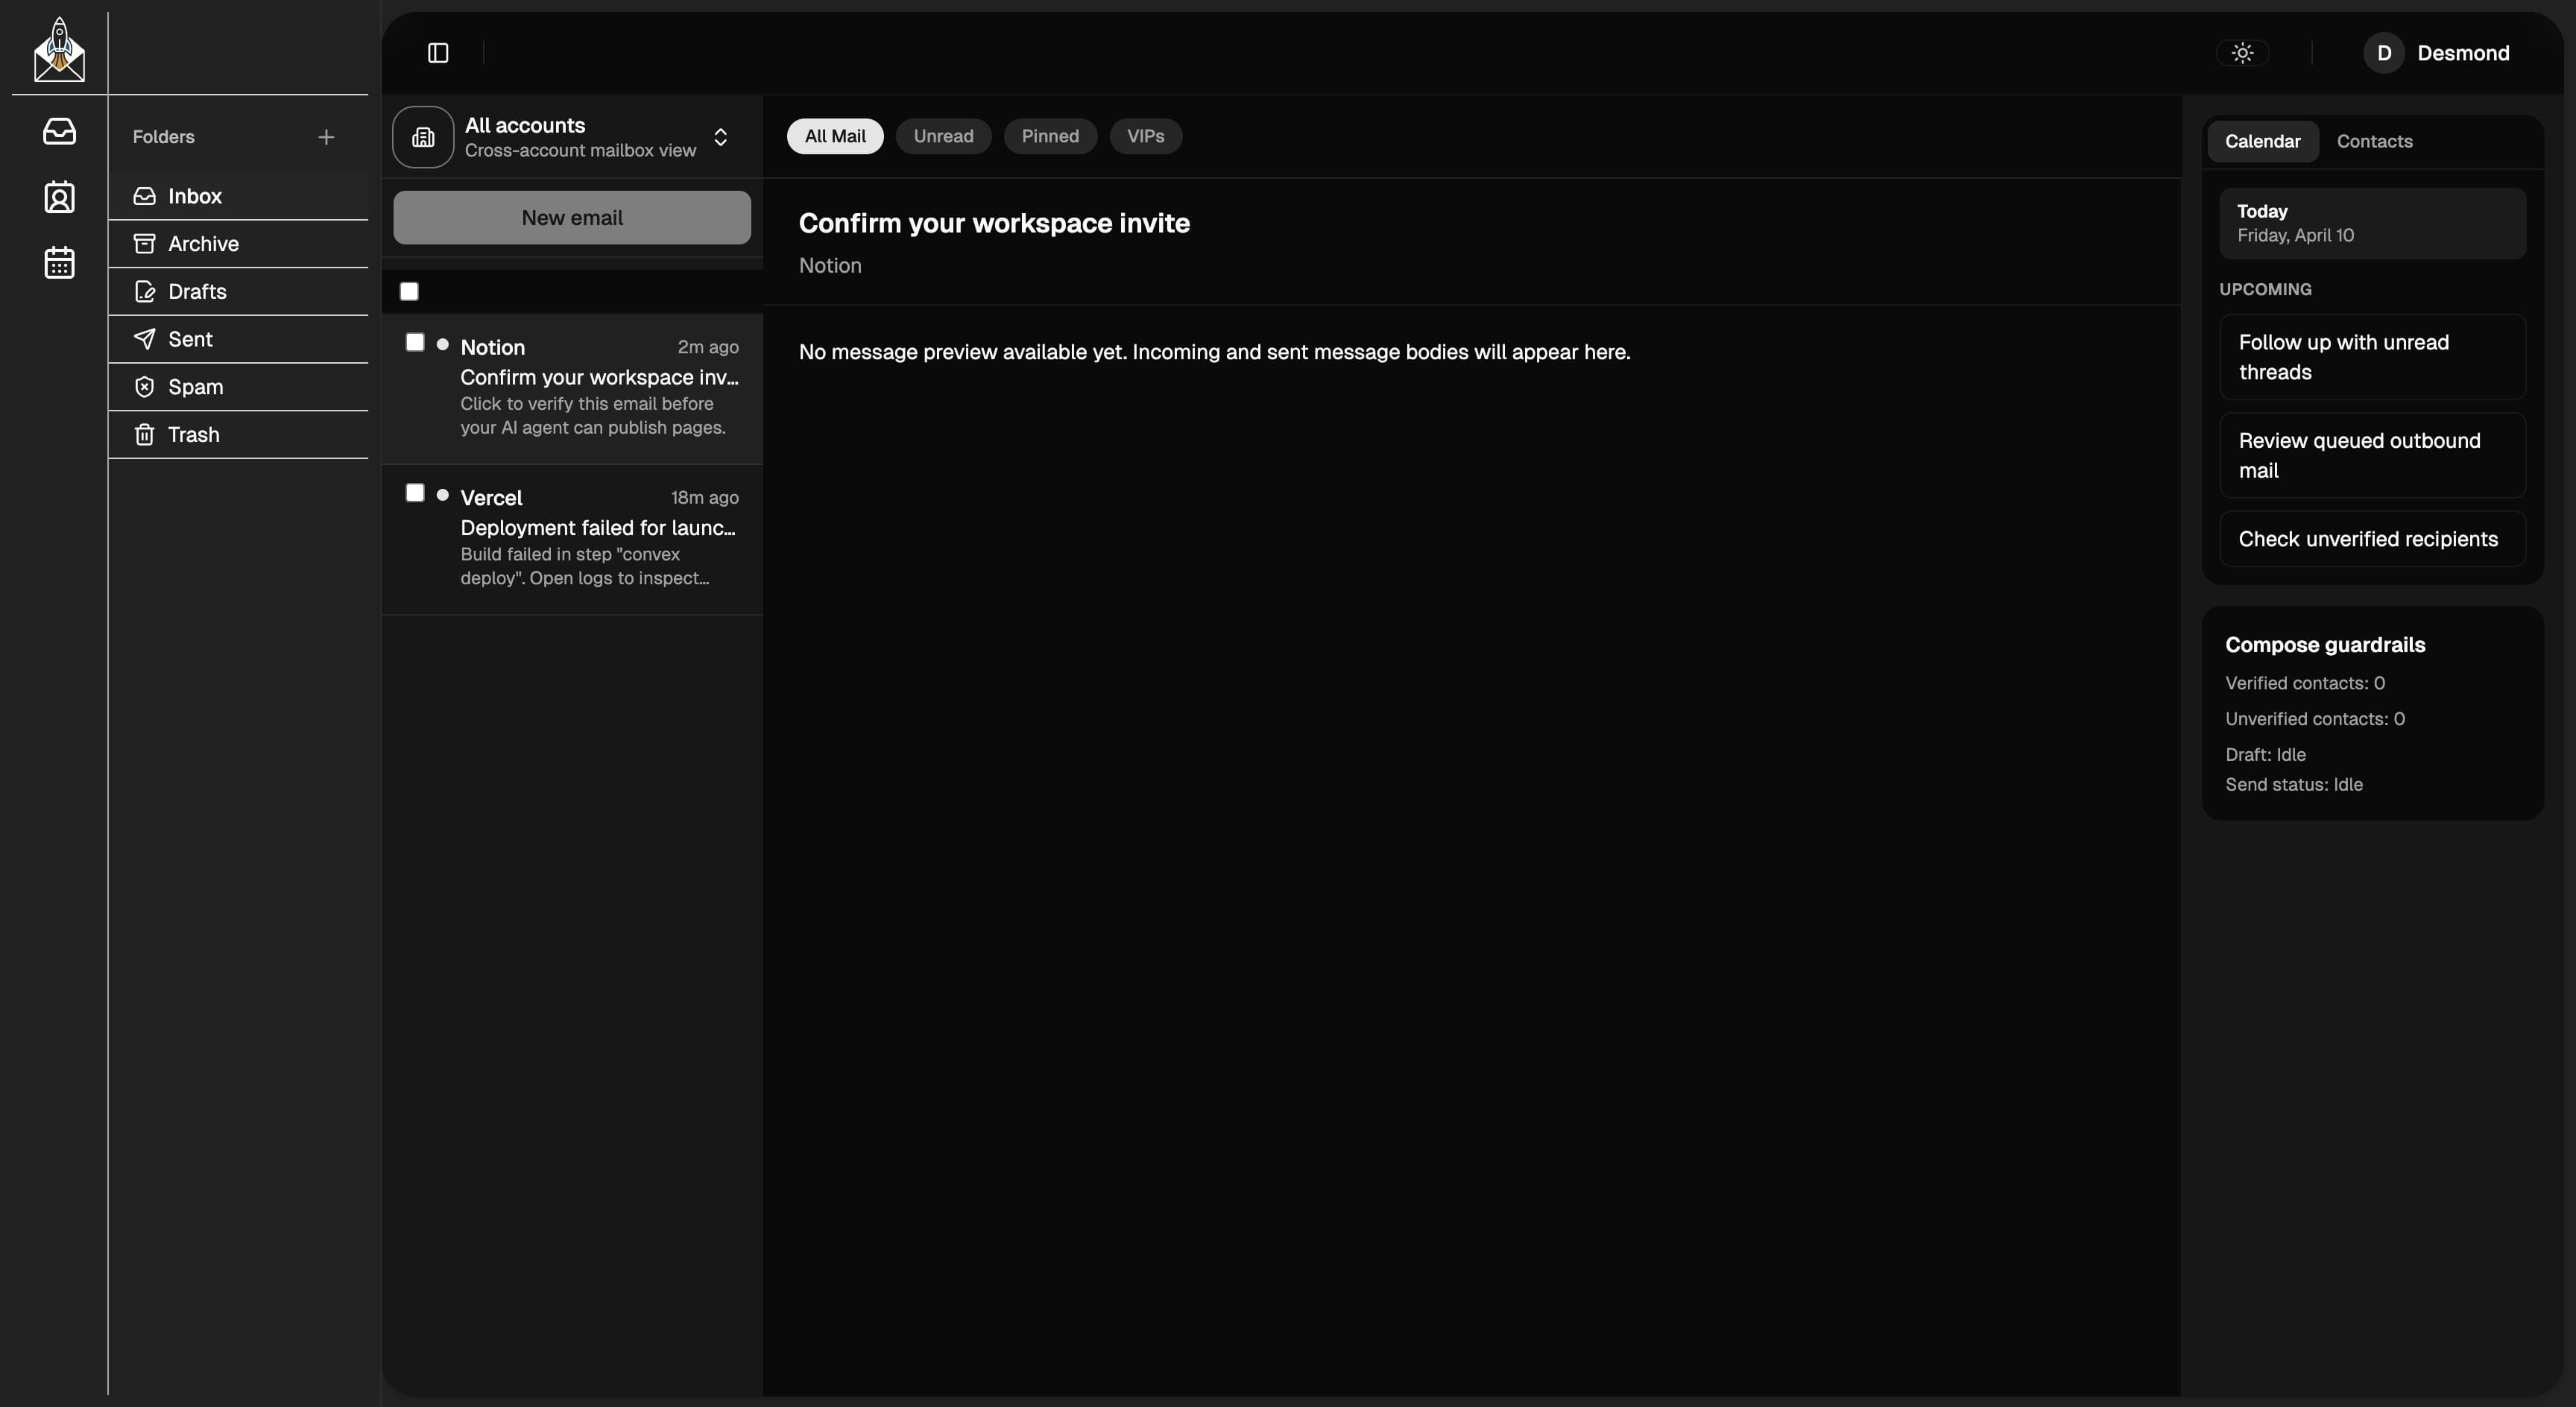Open the Spam folder
Image resolution: width=2576 pixels, height=1407 pixels.
(195, 387)
